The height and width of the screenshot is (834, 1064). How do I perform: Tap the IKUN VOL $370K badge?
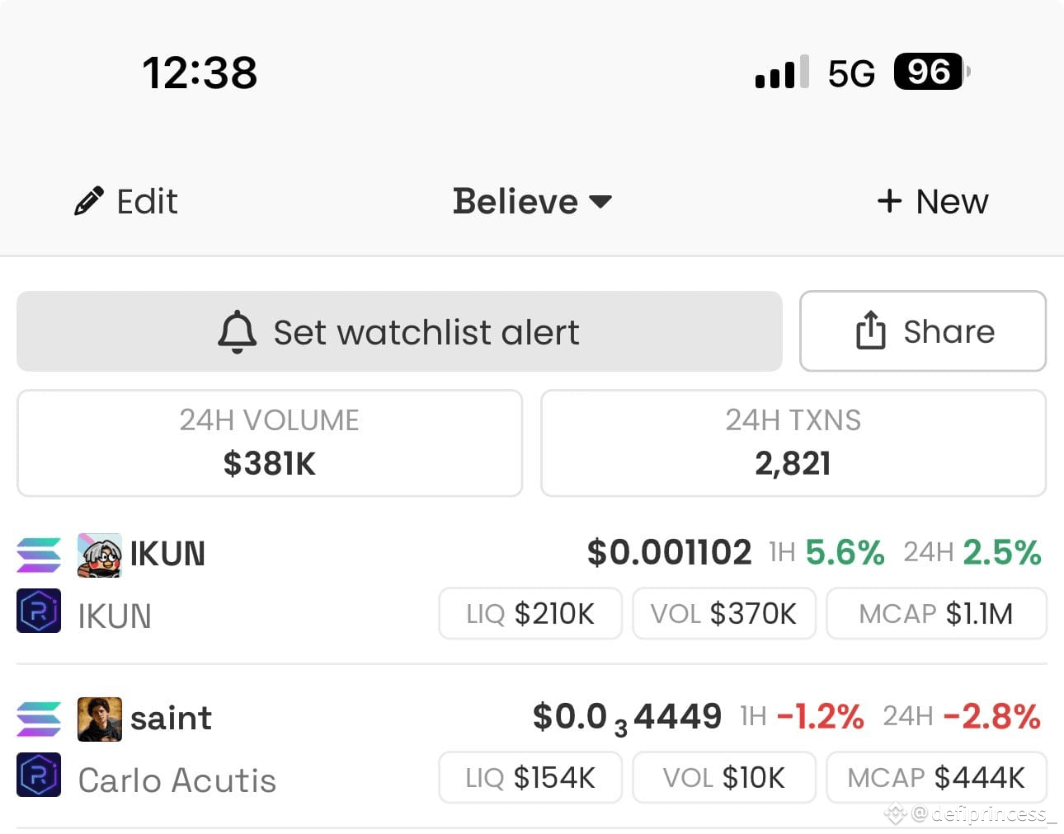point(724,613)
